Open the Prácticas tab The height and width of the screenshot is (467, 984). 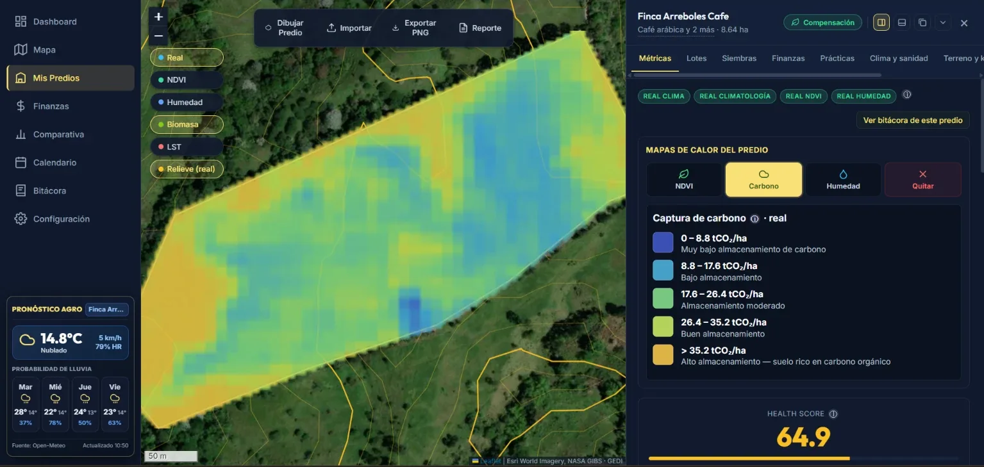point(837,58)
